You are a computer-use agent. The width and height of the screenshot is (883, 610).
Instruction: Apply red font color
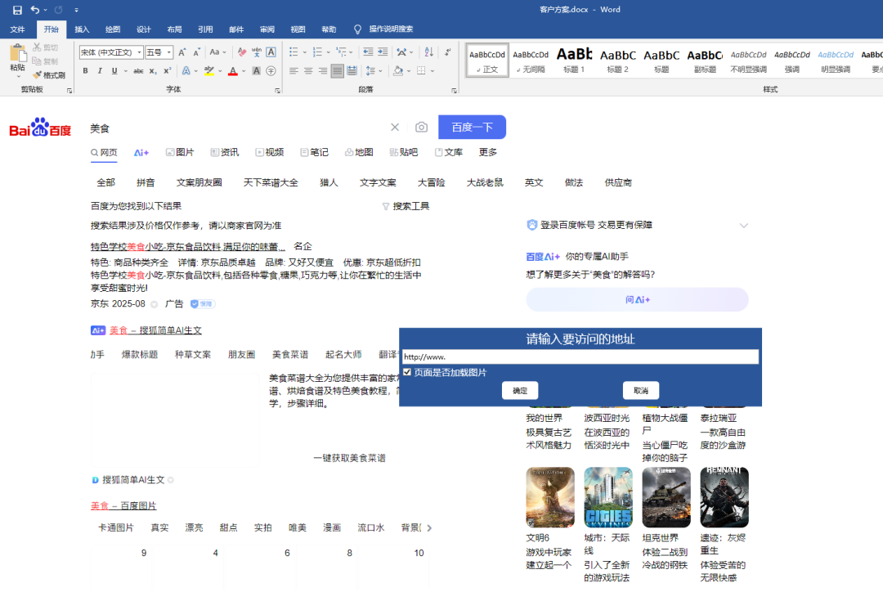tap(232, 71)
